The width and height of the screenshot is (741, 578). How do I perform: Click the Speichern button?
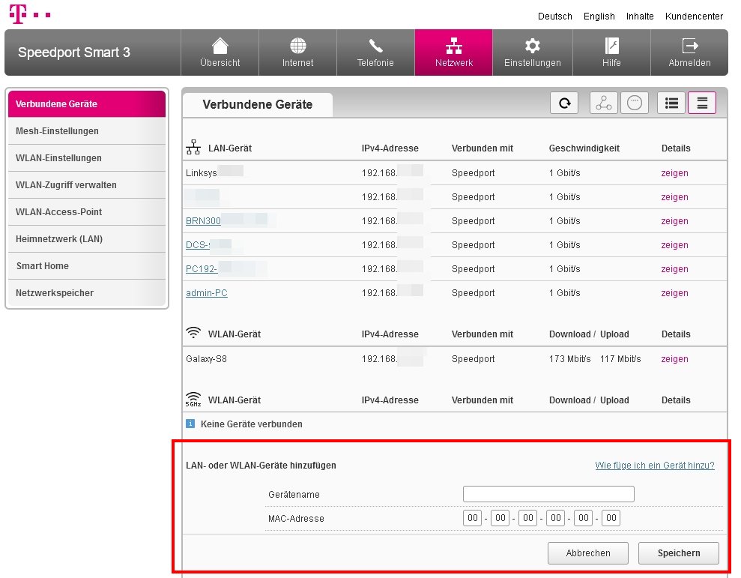[x=677, y=553]
